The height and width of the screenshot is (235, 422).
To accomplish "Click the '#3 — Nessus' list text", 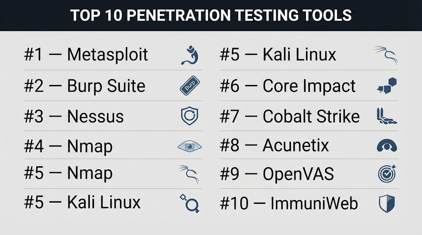I will coord(74,116).
